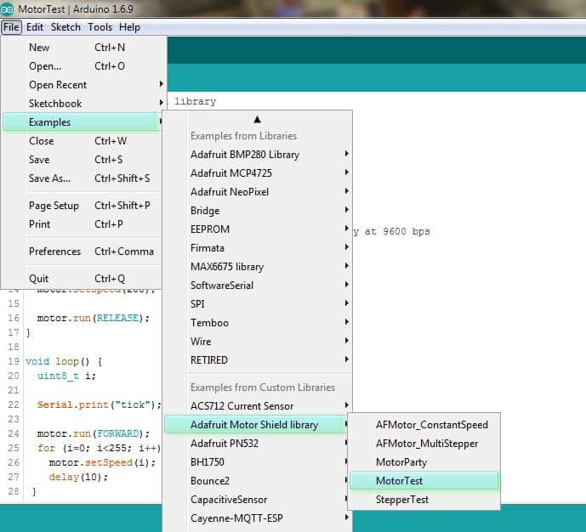This screenshot has width=586, height=532.
Task: Open the AFMotor_MultiStepper example
Action: [x=424, y=443]
